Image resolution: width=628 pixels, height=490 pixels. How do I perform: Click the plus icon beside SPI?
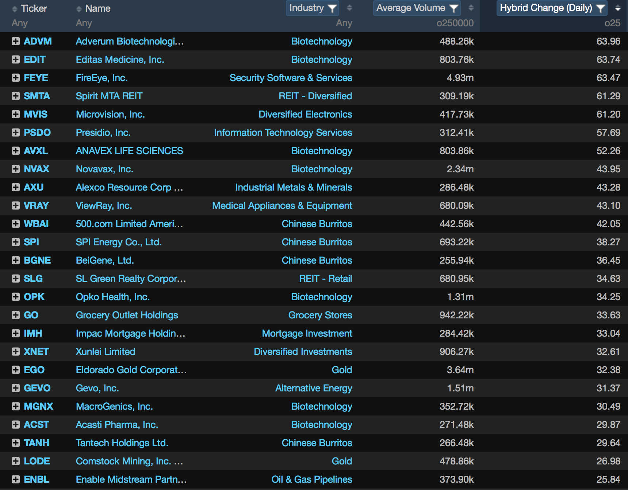coord(16,242)
